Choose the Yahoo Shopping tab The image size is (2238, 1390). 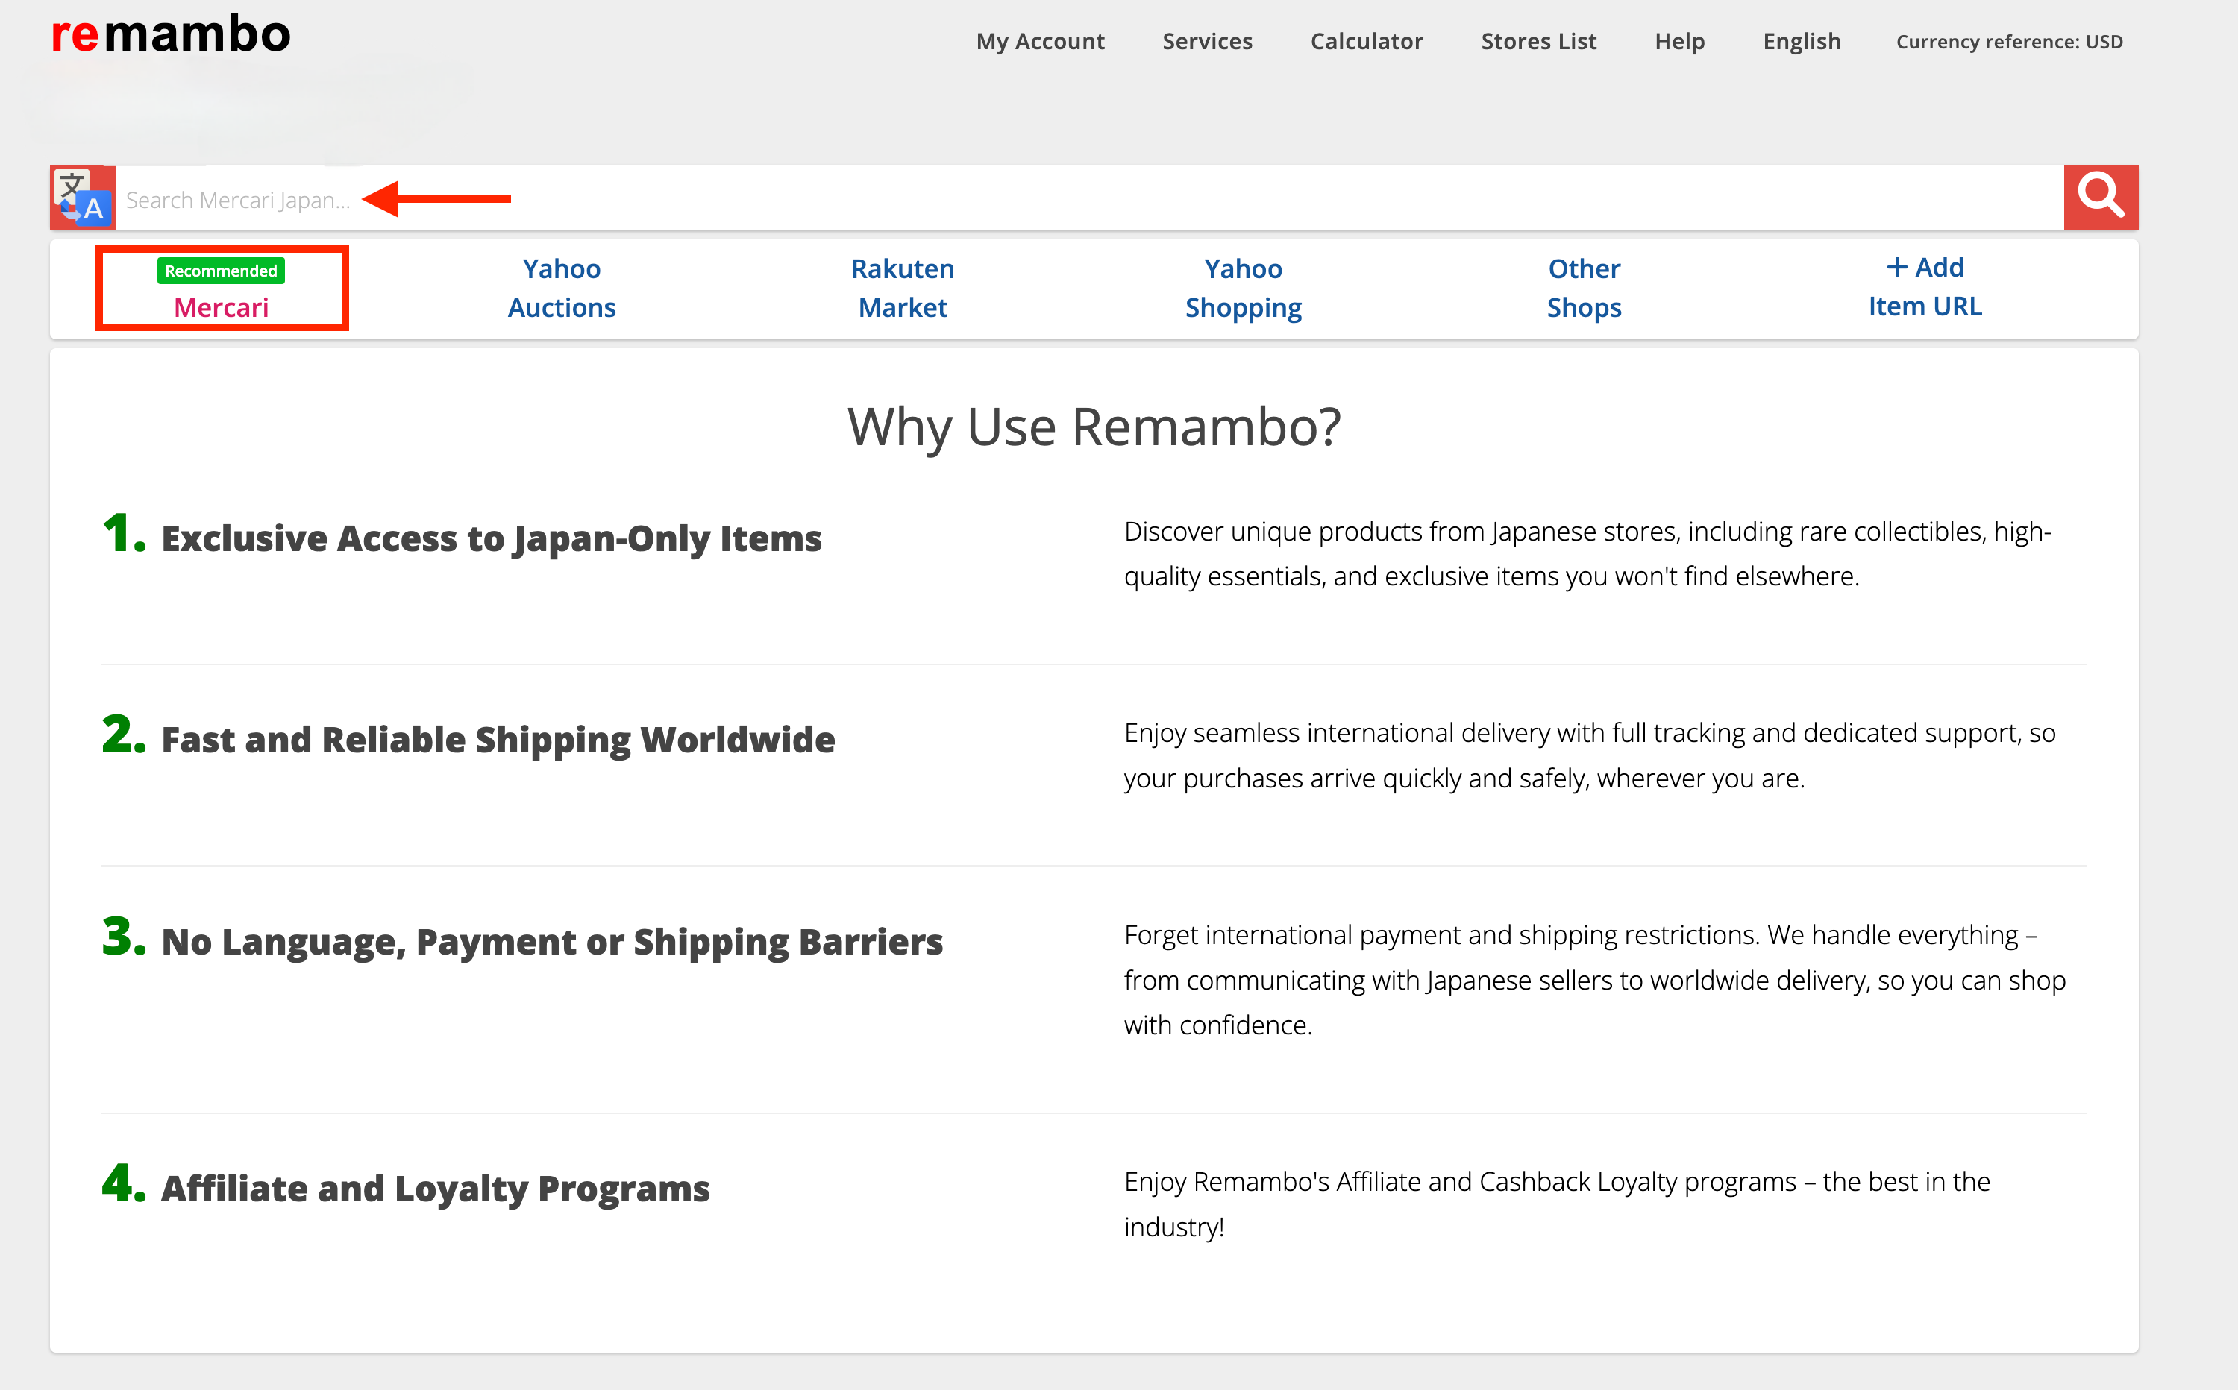click(x=1243, y=288)
